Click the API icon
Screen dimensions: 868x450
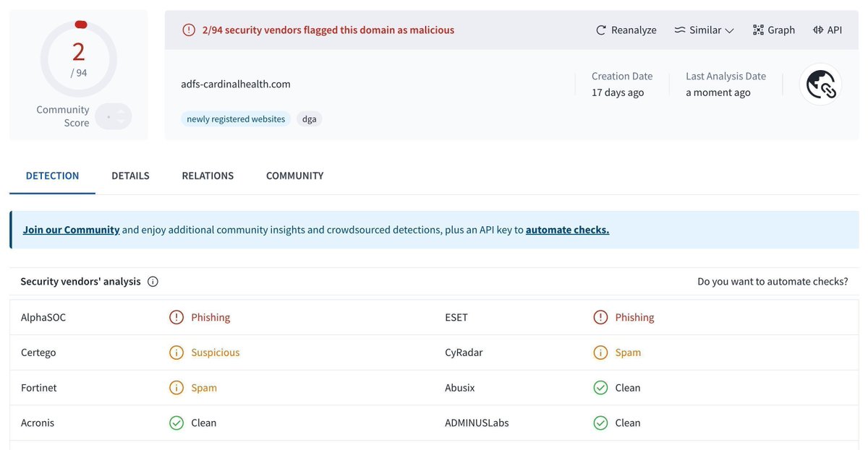(x=818, y=30)
